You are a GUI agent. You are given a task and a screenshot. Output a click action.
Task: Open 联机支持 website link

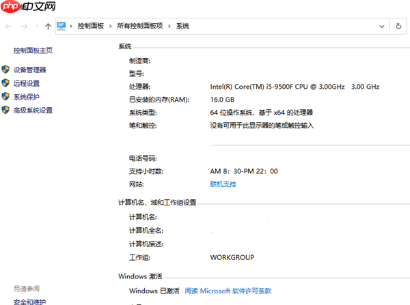[223, 184]
